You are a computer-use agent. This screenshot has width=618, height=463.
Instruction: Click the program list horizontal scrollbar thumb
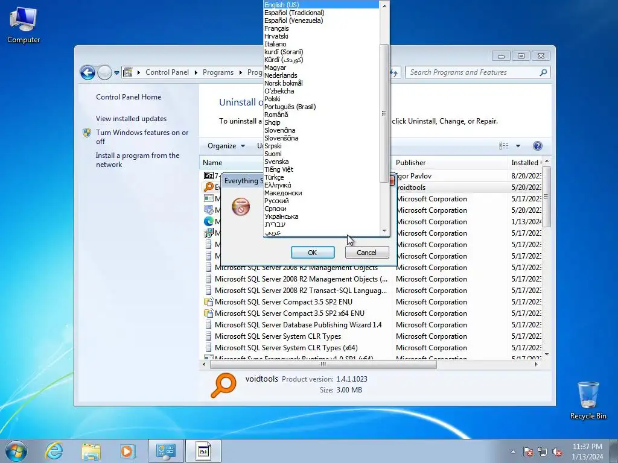point(323,365)
